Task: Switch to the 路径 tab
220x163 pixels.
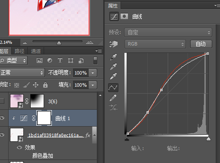Action: 19,51
